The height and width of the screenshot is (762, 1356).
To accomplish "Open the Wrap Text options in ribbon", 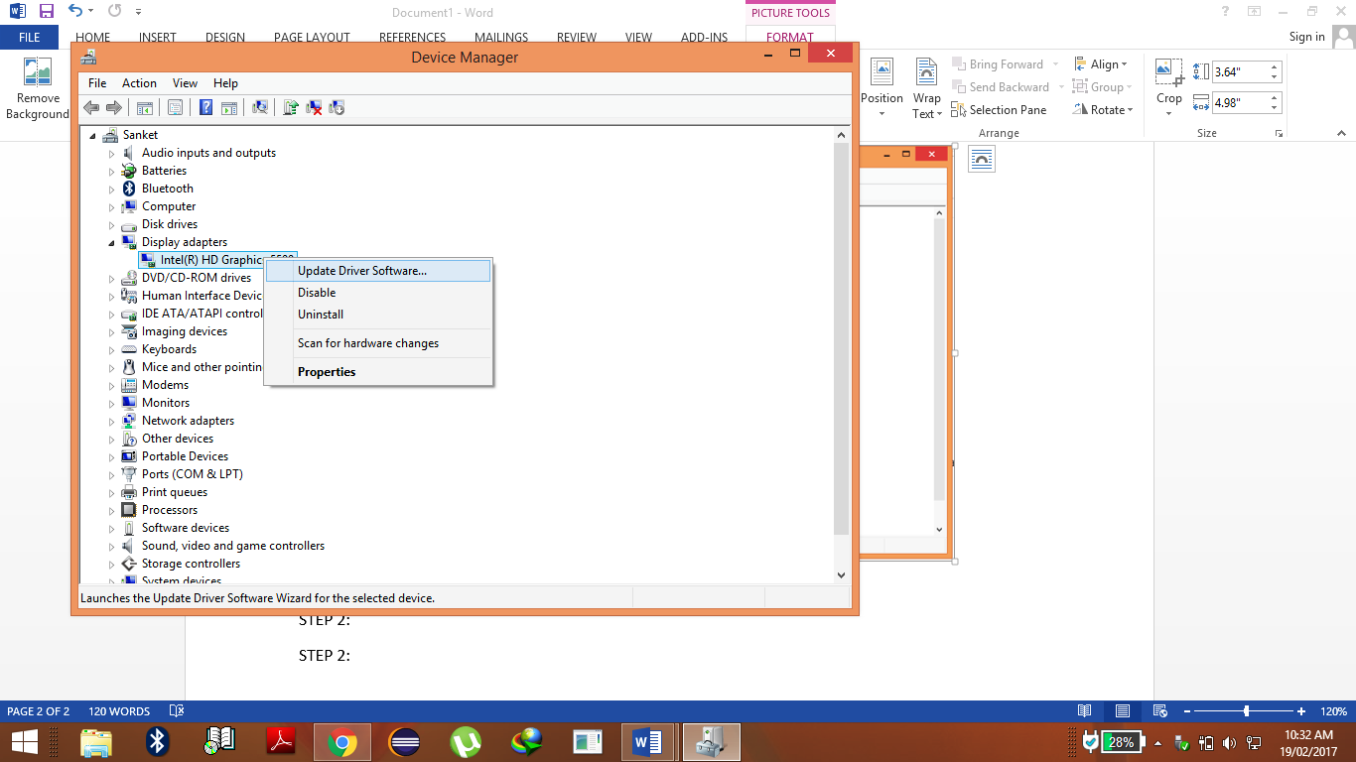I will tap(926, 89).
